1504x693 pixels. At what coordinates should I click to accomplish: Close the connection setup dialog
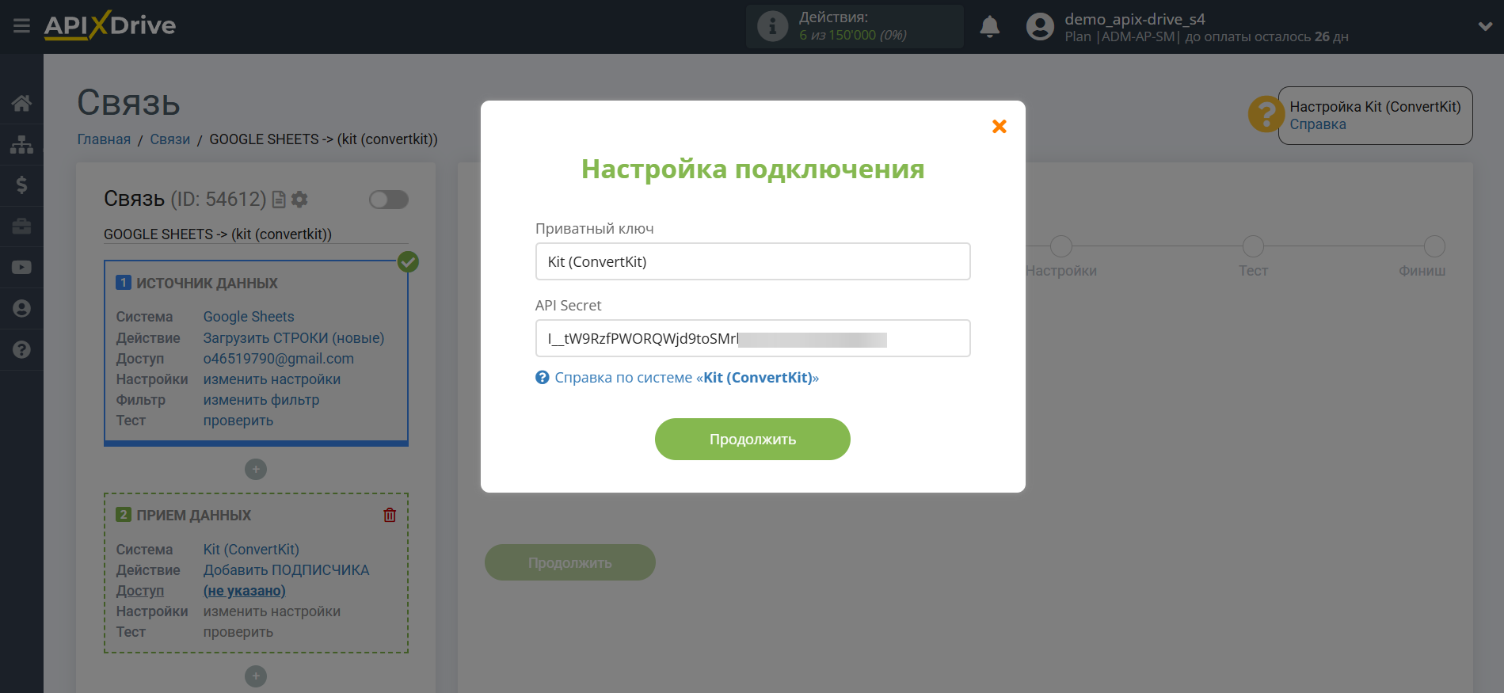[999, 126]
